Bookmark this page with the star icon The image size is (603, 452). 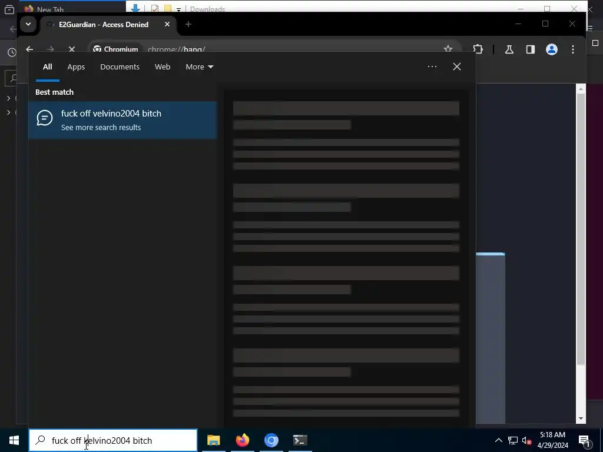coord(448,49)
